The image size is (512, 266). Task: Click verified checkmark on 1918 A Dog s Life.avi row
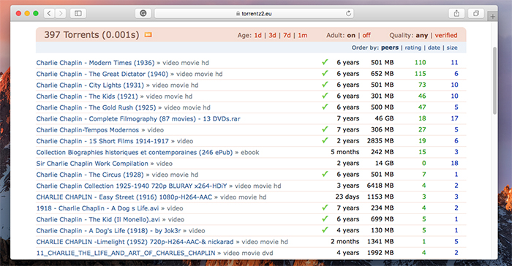[325, 208]
